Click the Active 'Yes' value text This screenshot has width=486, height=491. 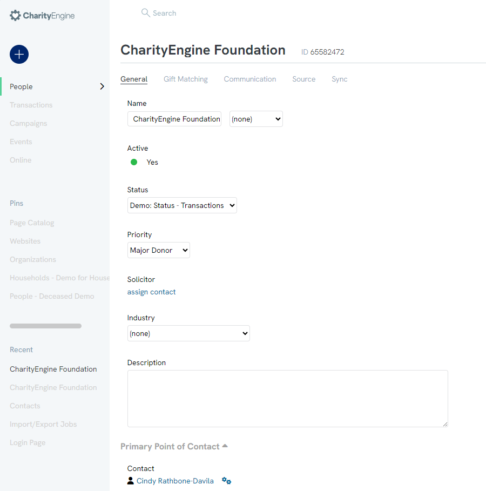[152, 162]
